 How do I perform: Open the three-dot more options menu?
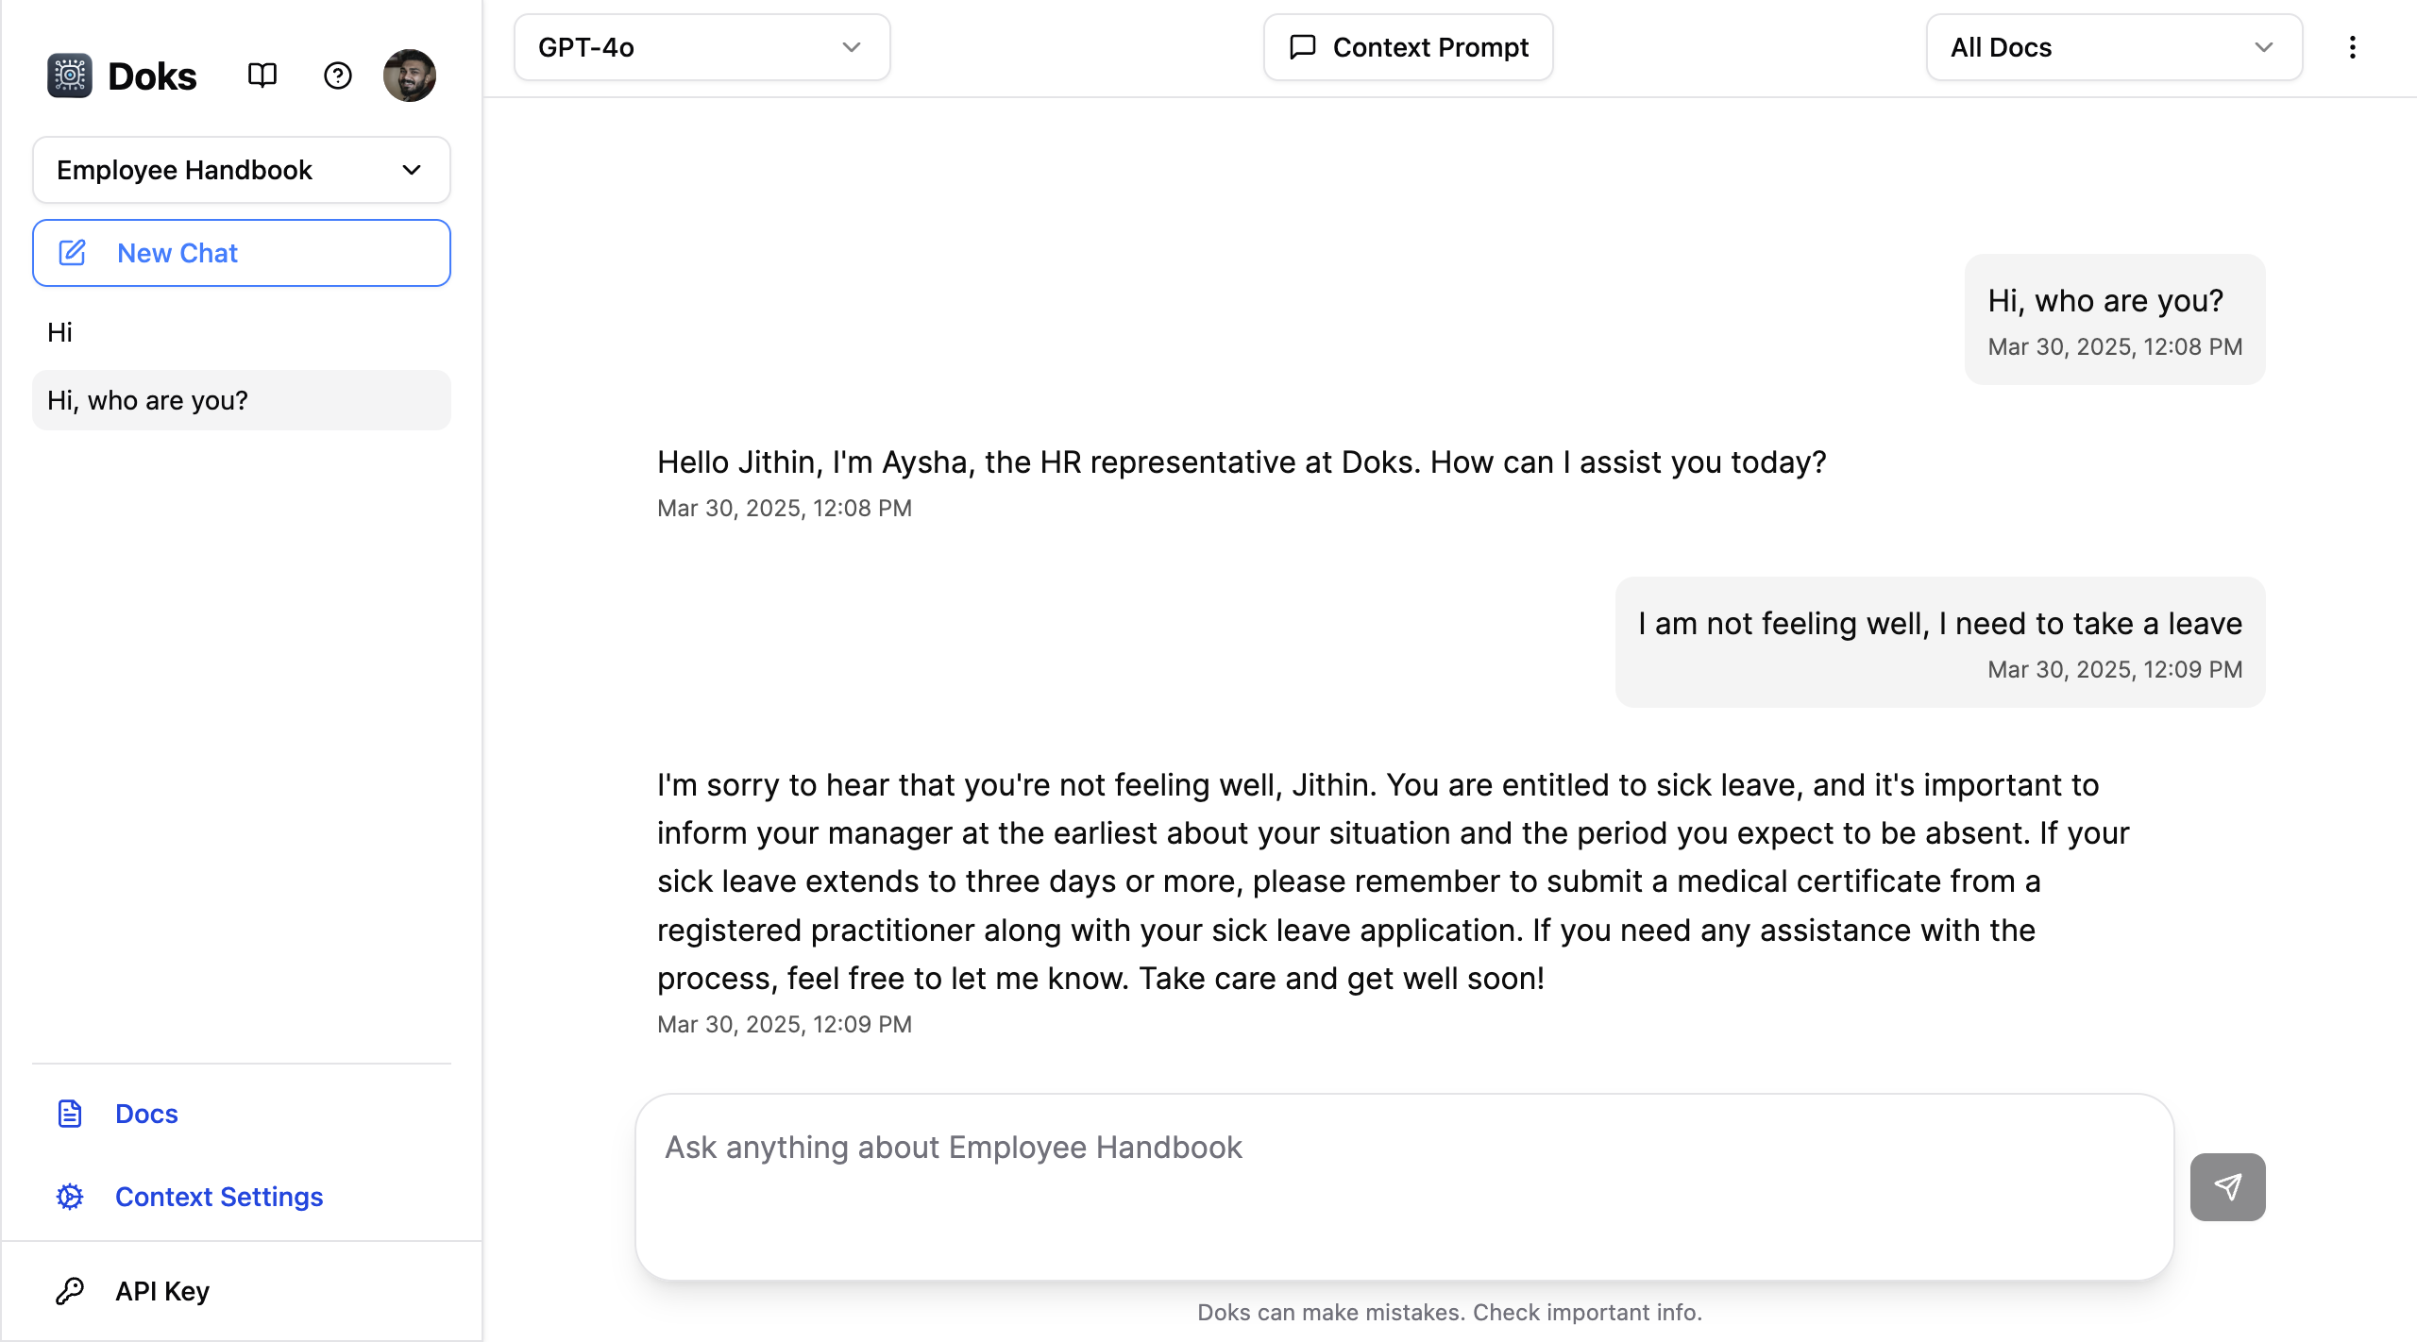(x=2352, y=47)
